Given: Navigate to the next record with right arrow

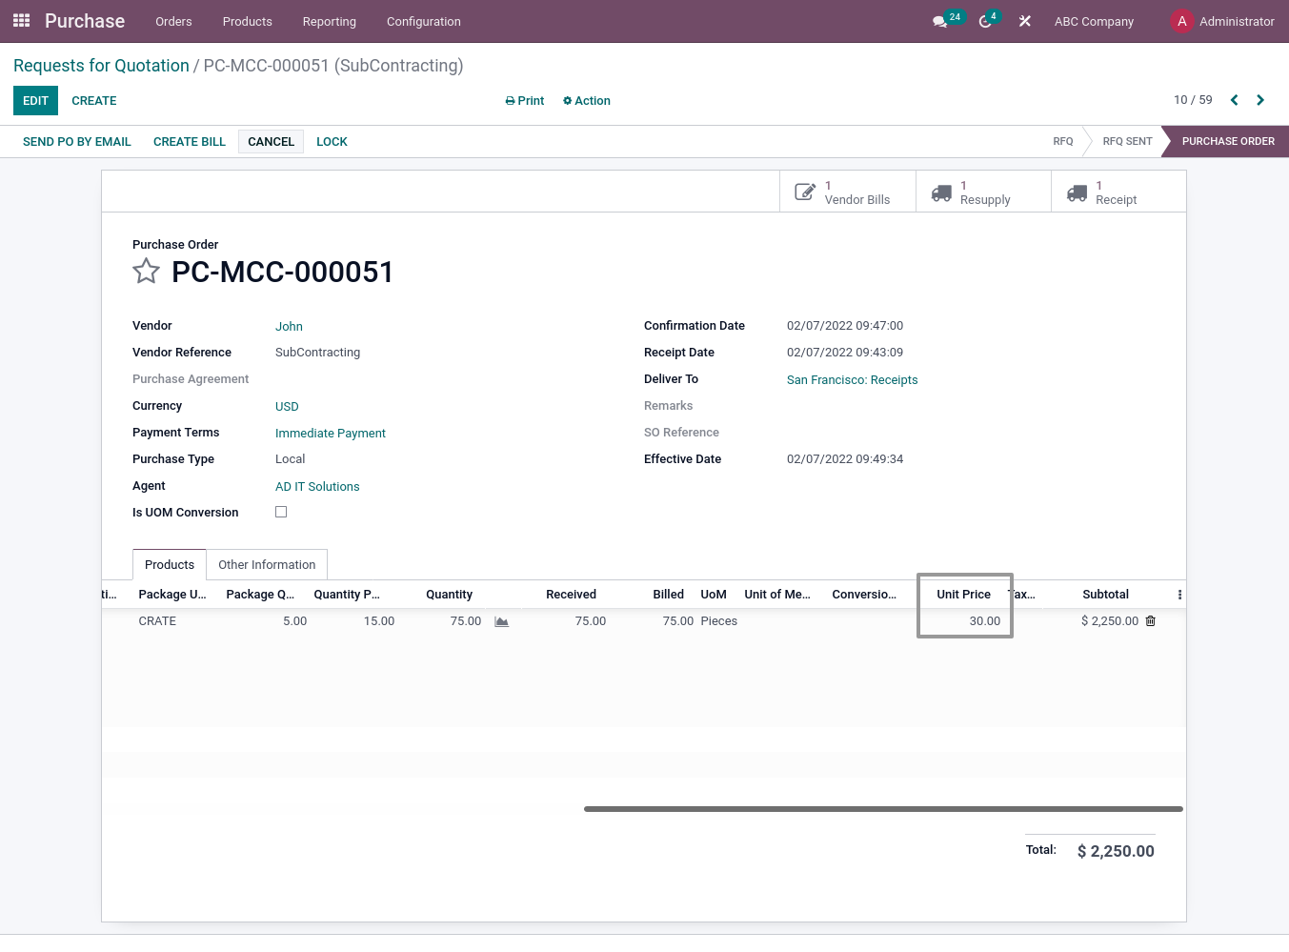Looking at the screenshot, I should [x=1259, y=99].
